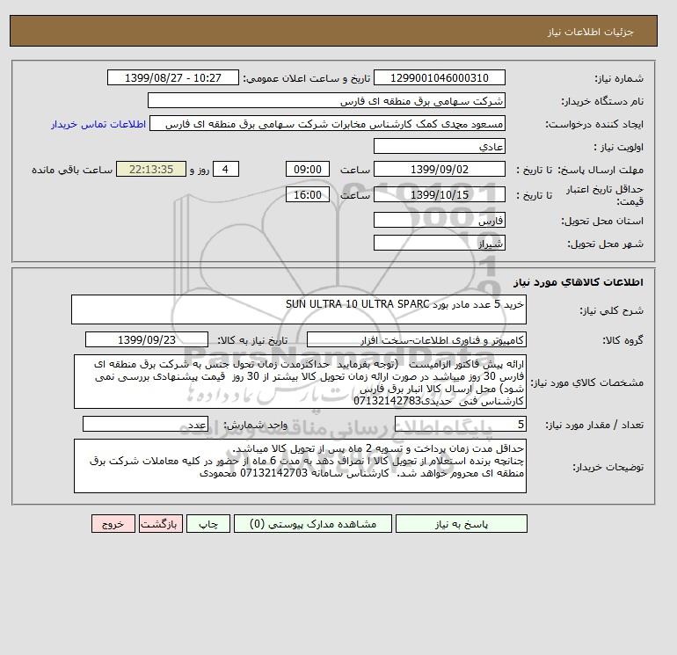Click the delivery province field فارس

(x=439, y=220)
